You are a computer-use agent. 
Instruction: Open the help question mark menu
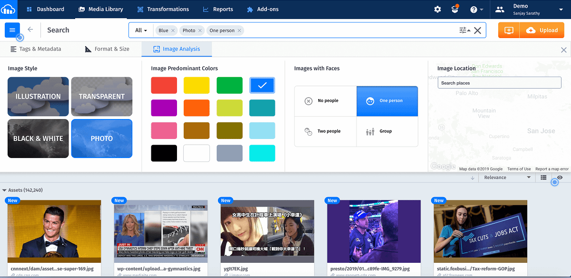click(x=474, y=9)
